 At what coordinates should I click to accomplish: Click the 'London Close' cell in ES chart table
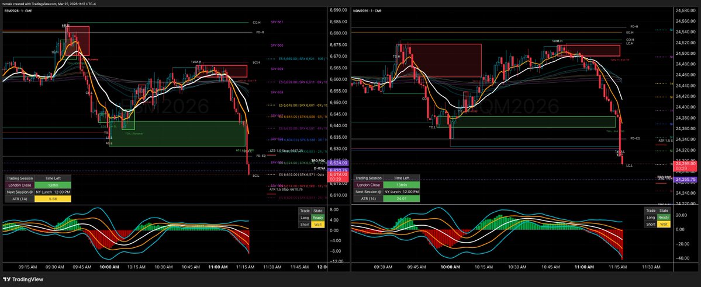(x=19, y=185)
